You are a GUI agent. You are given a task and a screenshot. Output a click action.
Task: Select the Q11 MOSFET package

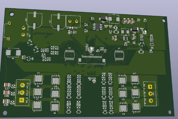39,79
